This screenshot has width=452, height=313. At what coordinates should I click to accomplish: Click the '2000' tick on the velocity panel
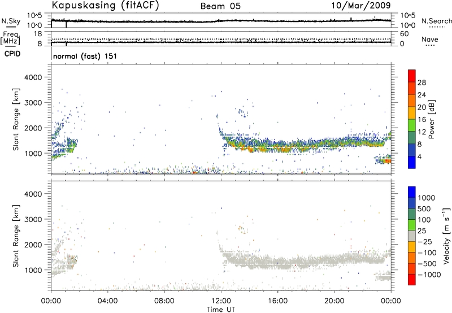33,245
